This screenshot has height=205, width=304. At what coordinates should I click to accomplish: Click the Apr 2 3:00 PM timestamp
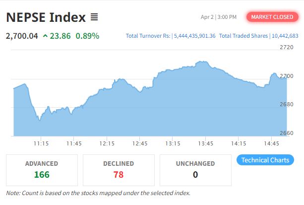pos(219,17)
